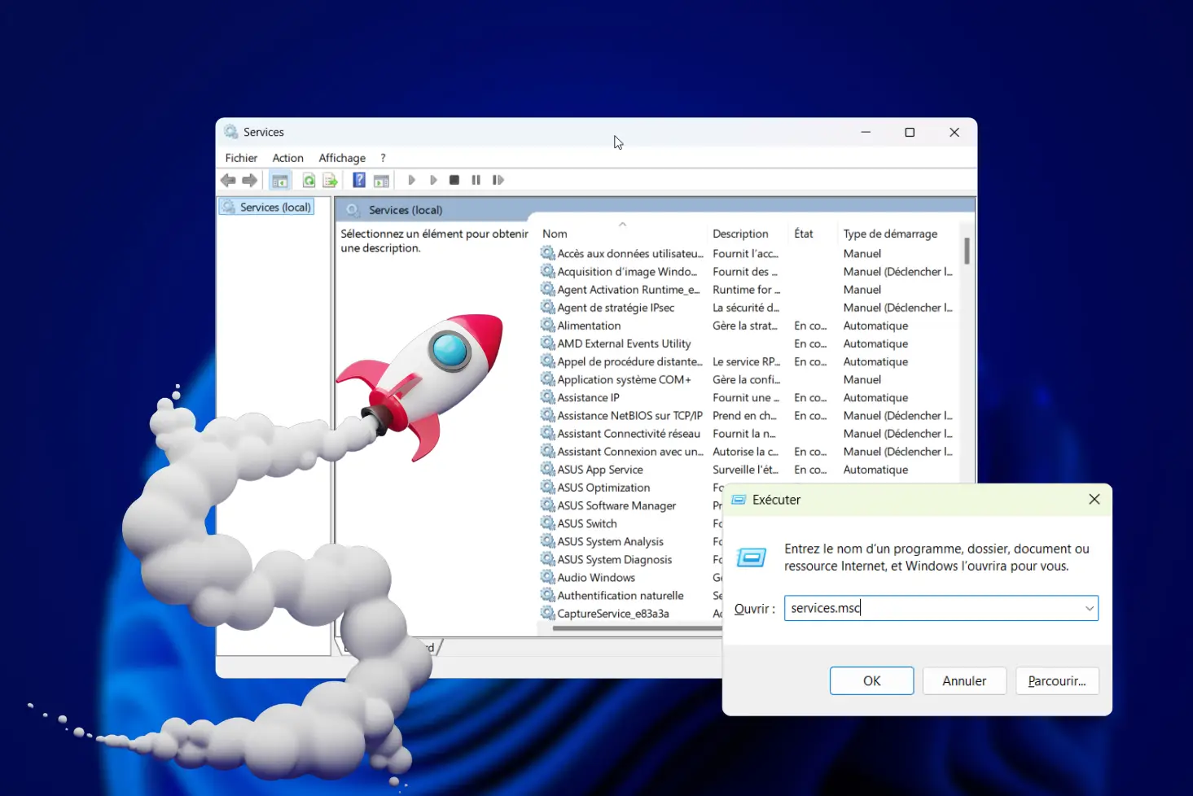This screenshot has height=796, width=1193.
Task: Maximize the Services window
Action: (910, 132)
